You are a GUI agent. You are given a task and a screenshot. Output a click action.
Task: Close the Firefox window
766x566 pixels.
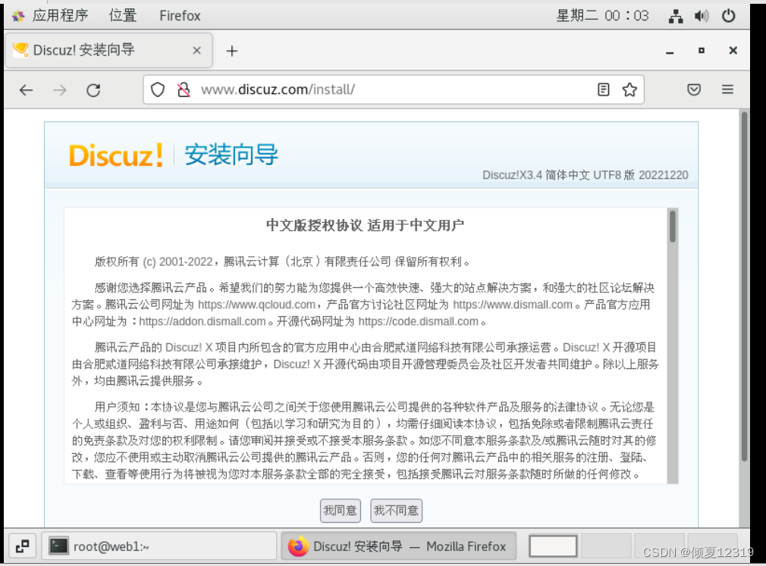733,50
